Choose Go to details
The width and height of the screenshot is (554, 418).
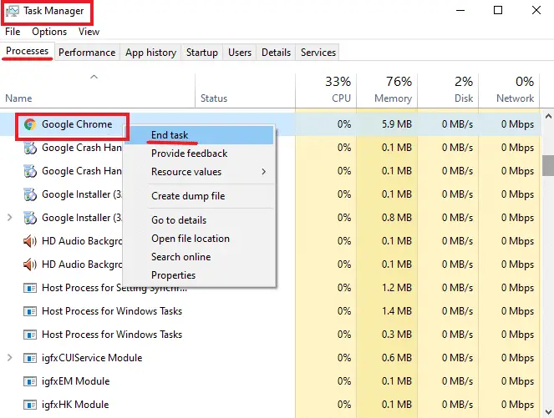(x=199, y=220)
